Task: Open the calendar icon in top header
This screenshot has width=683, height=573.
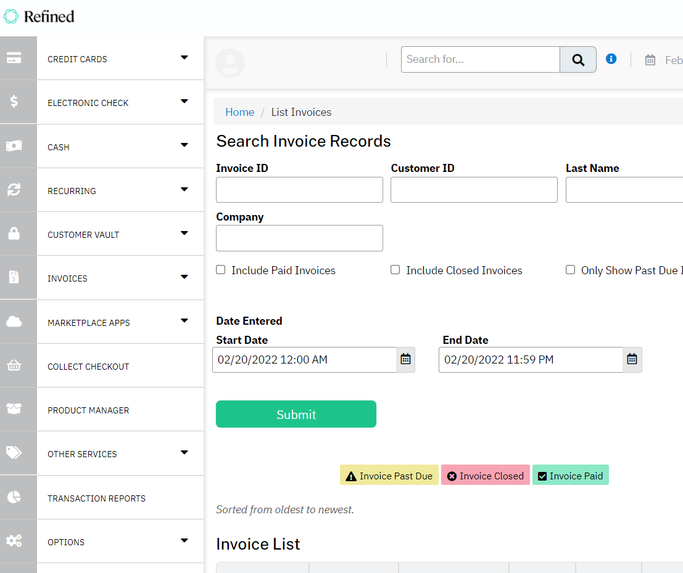Action: point(650,60)
